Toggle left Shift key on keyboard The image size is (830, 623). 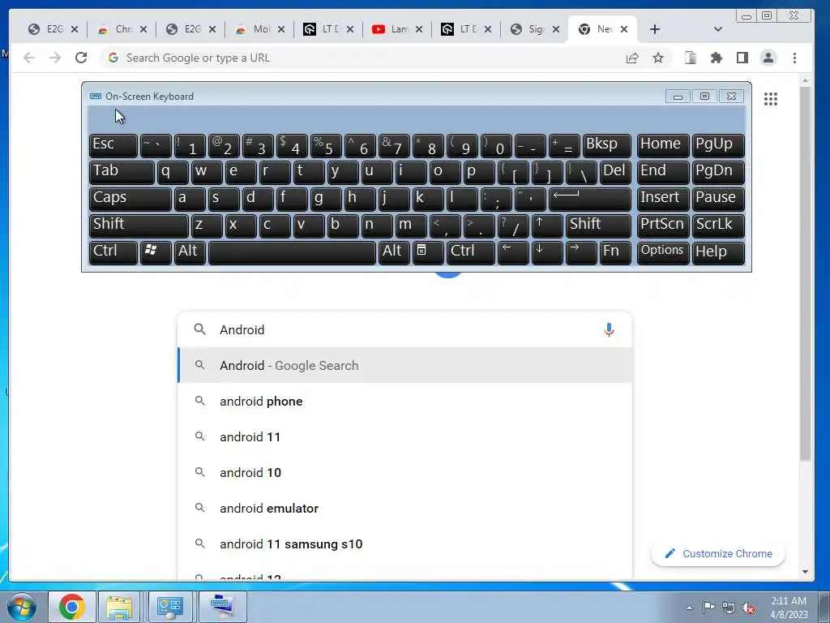pyautogui.click(x=139, y=226)
